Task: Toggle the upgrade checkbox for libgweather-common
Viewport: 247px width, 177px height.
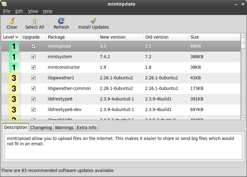Action: point(33,88)
